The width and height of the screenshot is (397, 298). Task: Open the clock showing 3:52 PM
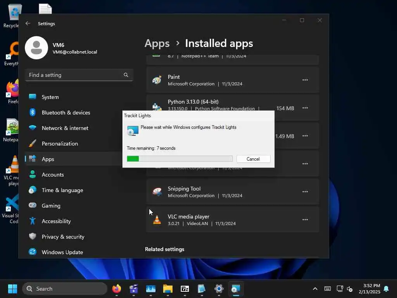[x=369, y=289]
